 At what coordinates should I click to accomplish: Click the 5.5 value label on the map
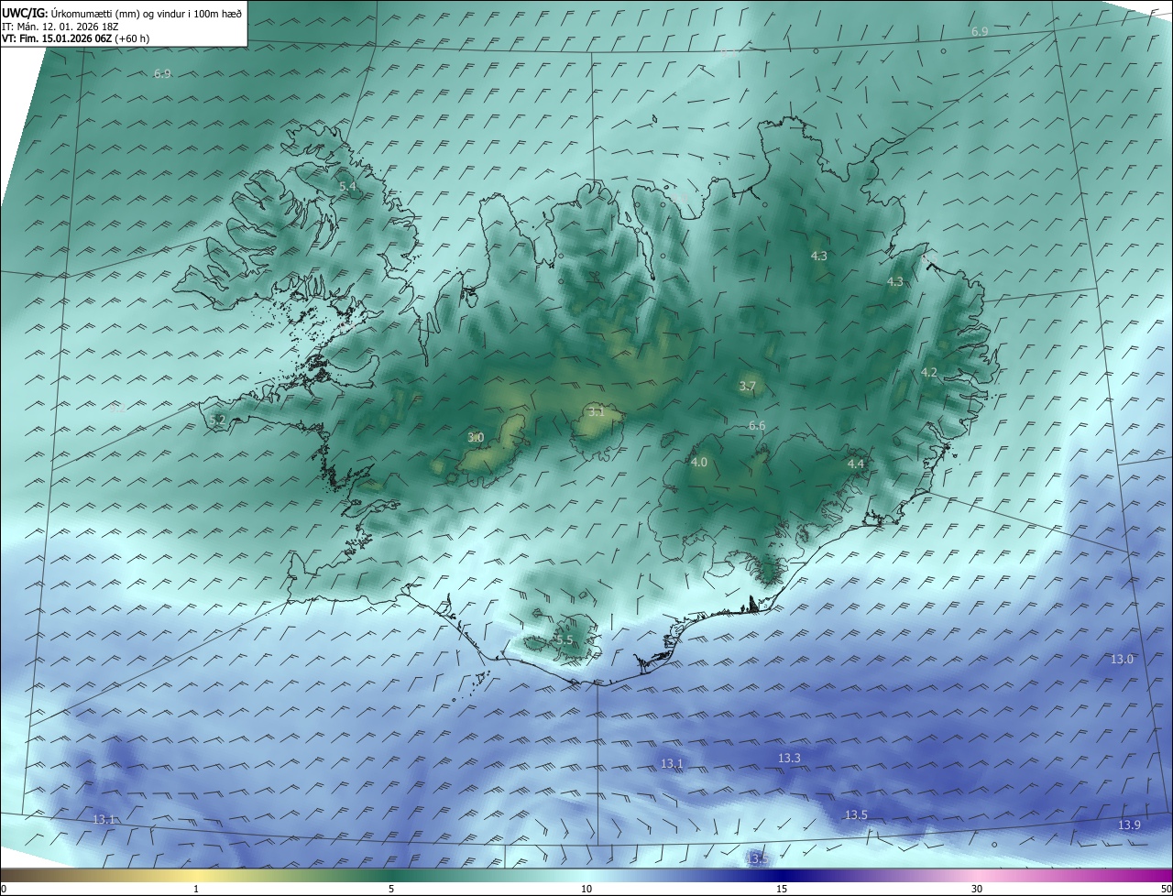(564, 640)
